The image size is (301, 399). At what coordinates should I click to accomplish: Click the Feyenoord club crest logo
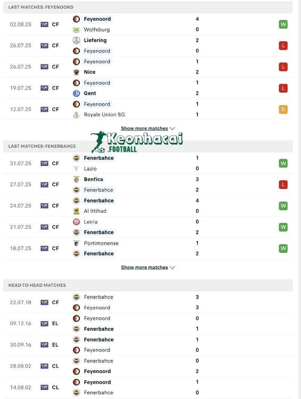pyautogui.click(x=76, y=19)
